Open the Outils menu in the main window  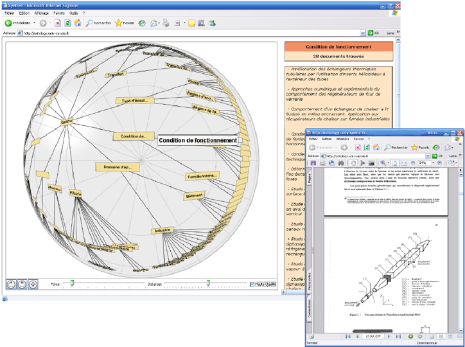coord(74,13)
